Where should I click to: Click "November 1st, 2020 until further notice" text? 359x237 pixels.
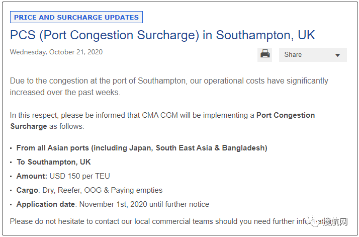pos(144,204)
